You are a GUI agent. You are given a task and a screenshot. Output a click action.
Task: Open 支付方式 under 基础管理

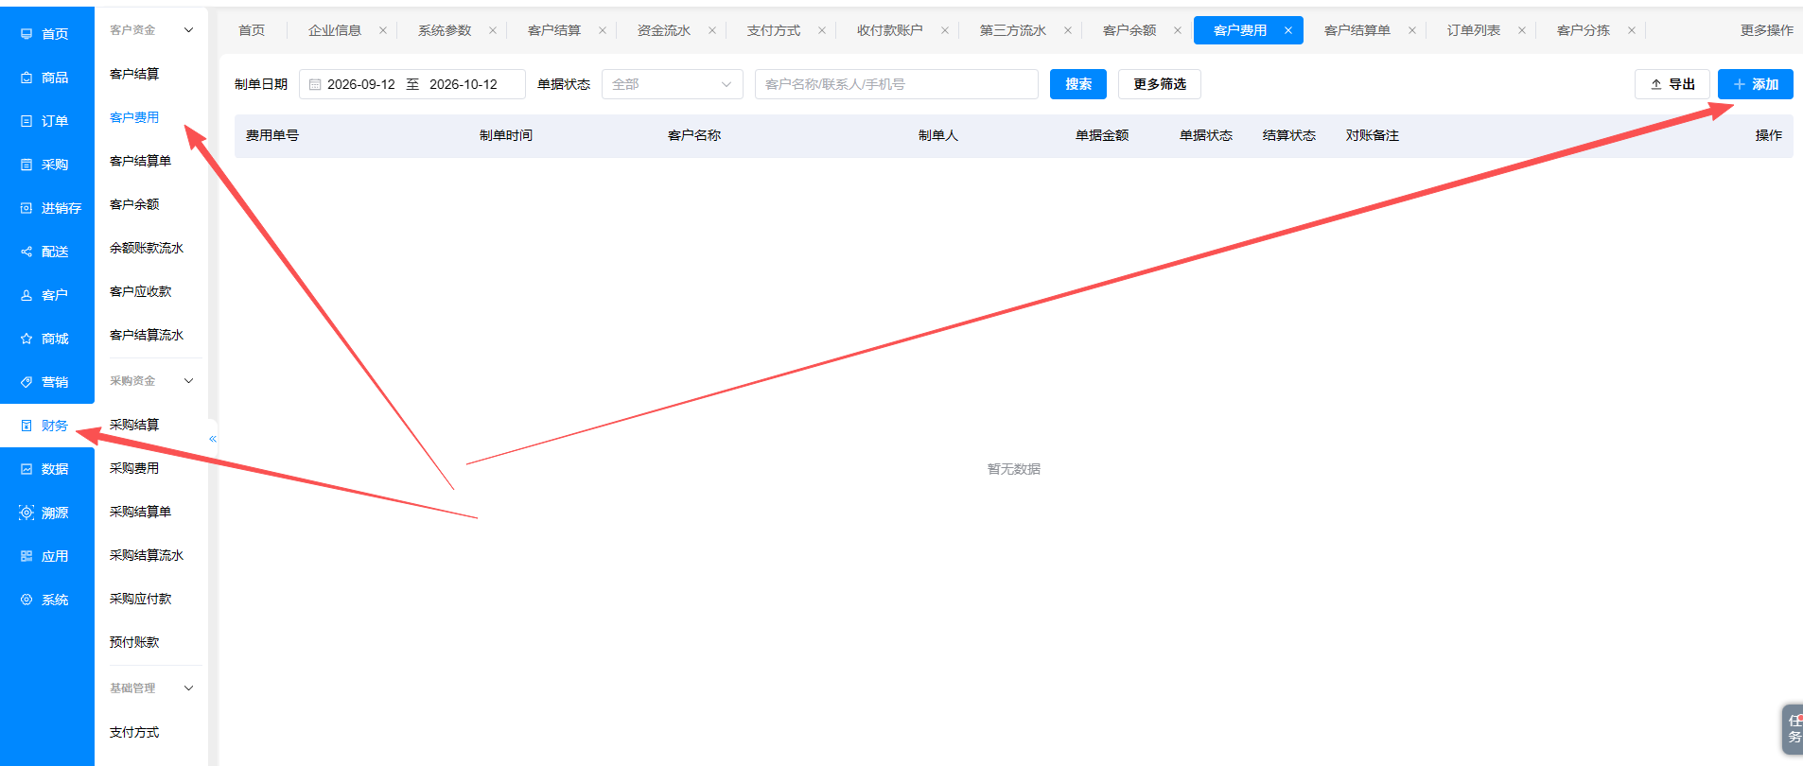(x=134, y=732)
